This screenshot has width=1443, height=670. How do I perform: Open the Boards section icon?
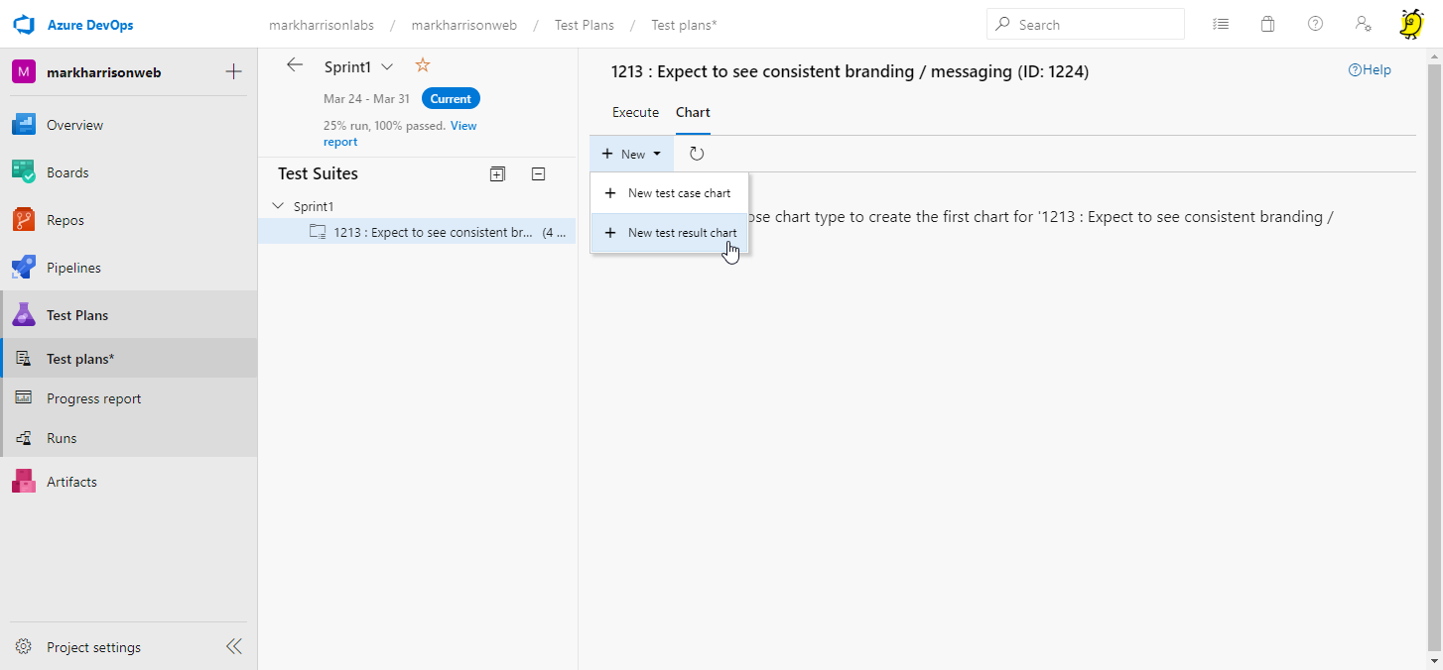click(24, 172)
